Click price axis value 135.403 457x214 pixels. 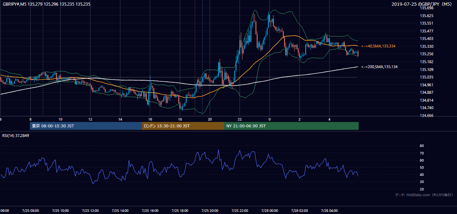tap(427, 39)
